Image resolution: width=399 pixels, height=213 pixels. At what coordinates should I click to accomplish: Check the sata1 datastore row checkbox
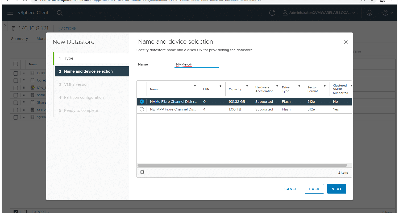click(16, 95)
